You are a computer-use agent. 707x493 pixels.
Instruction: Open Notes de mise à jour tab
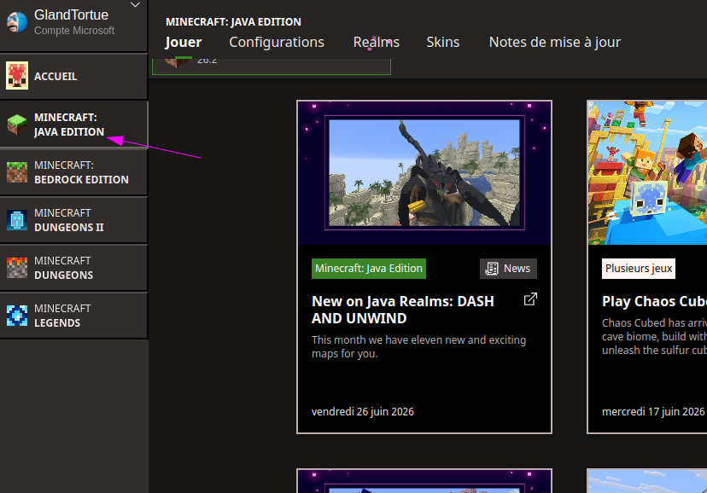[x=555, y=42]
